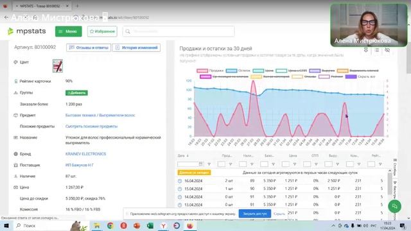This screenshot has width=411, height=231.
Task: Click the green Добавить group button
Action: (76, 92)
